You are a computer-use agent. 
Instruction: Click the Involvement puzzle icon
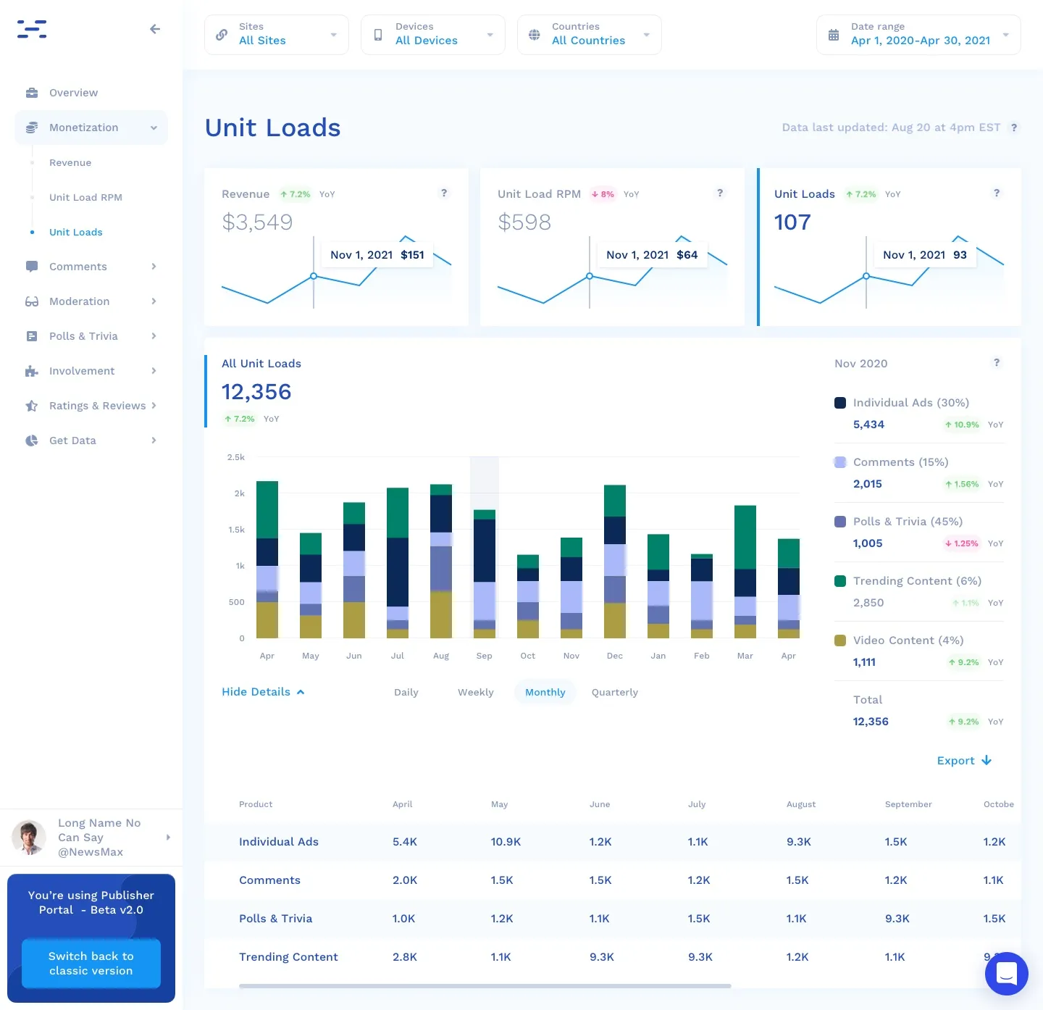click(x=32, y=371)
